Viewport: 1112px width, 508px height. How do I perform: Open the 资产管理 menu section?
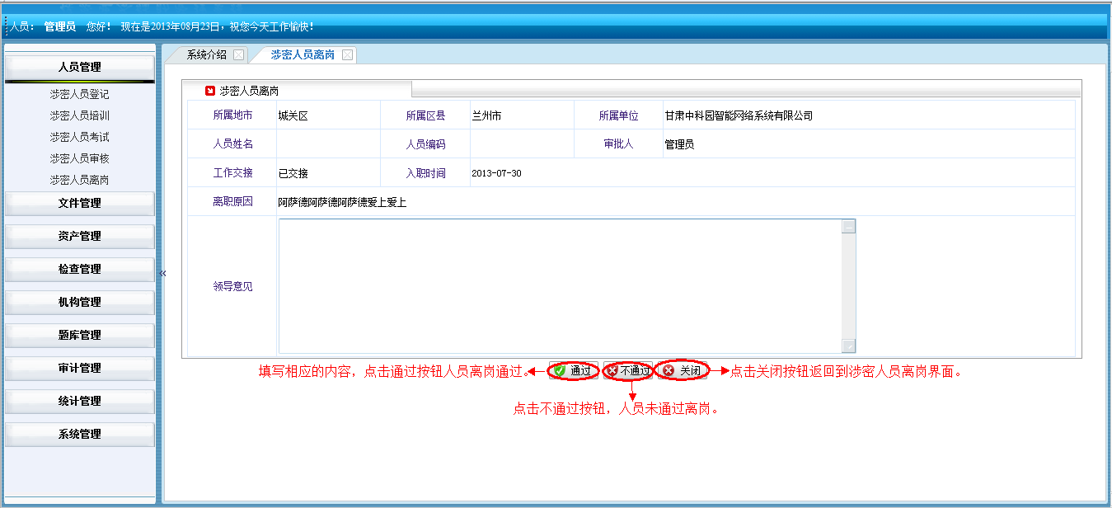click(80, 236)
